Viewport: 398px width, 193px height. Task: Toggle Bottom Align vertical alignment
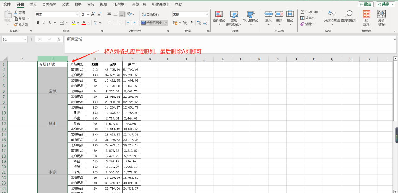click(122, 14)
